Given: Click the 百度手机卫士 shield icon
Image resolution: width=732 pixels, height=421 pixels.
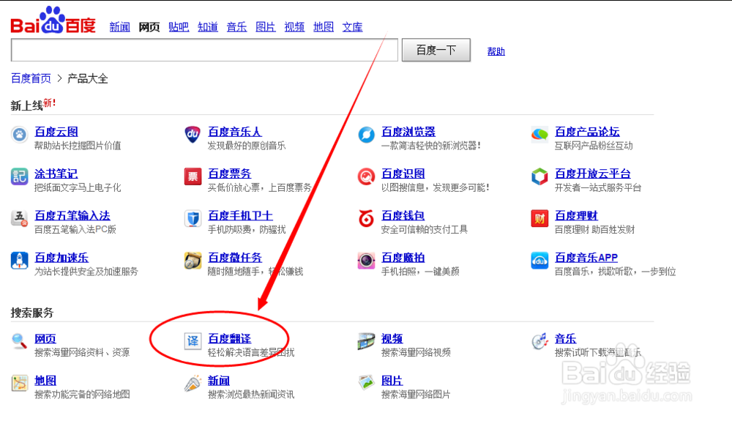Looking at the screenshot, I should (193, 218).
